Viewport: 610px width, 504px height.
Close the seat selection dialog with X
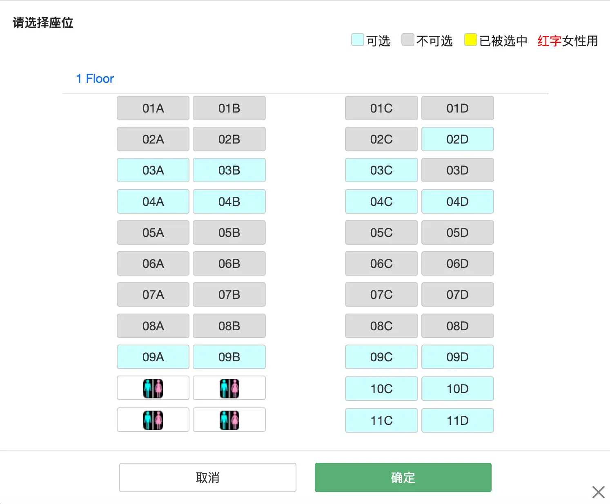(598, 492)
